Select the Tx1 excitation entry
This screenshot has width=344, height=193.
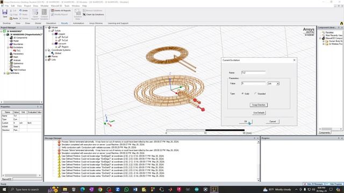coord(17,50)
